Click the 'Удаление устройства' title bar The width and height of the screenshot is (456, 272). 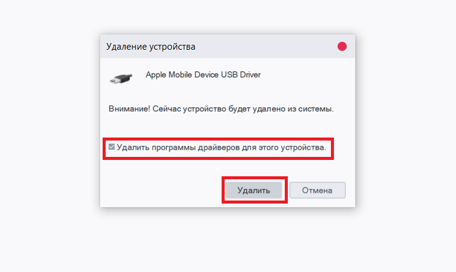click(x=228, y=47)
